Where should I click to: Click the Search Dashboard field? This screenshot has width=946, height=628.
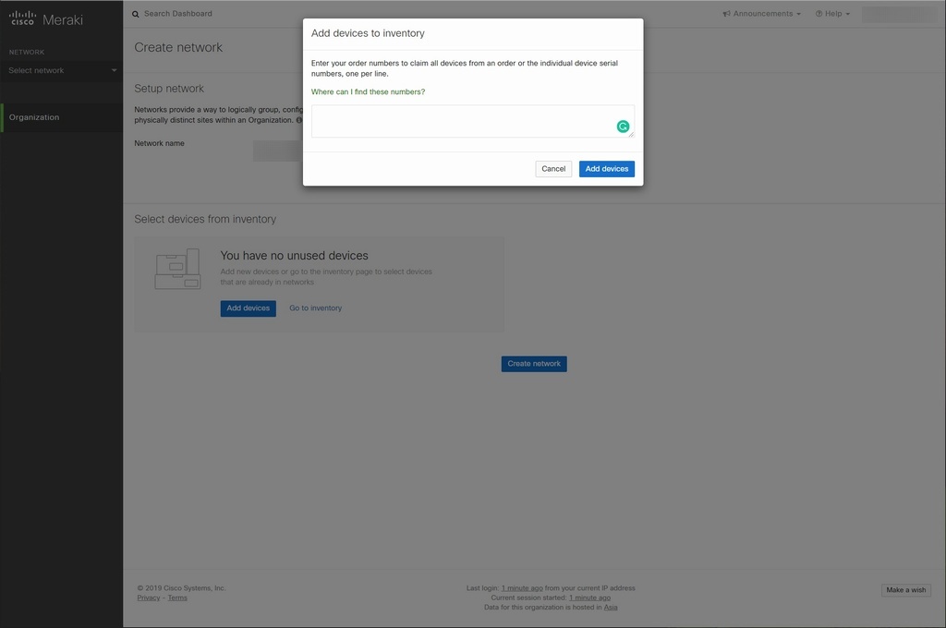pyautogui.click(x=178, y=14)
